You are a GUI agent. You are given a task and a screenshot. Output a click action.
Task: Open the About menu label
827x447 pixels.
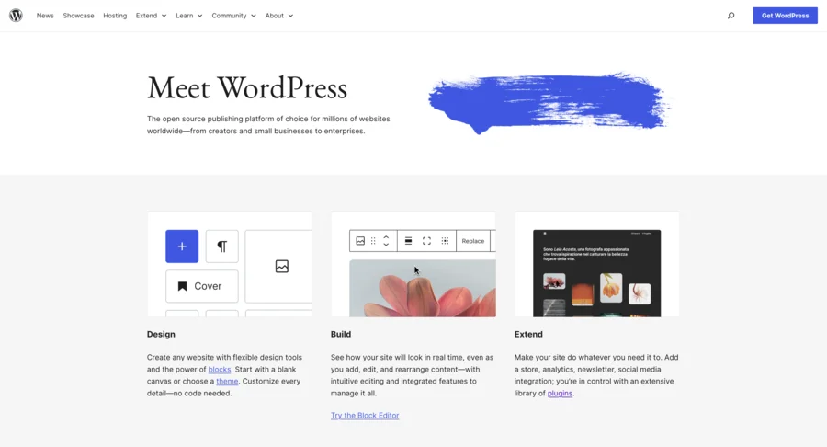pos(274,16)
